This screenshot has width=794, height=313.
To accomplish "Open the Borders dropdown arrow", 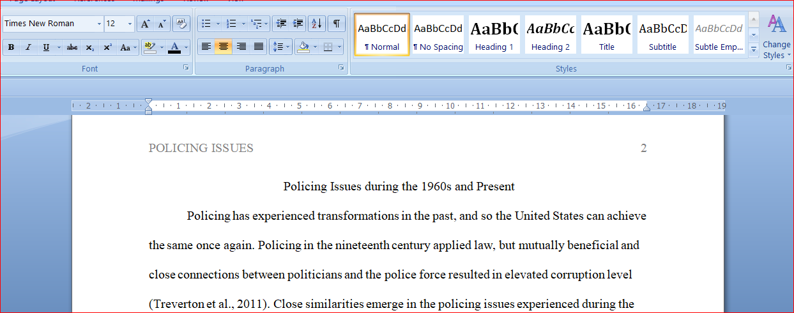I will (x=339, y=47).
